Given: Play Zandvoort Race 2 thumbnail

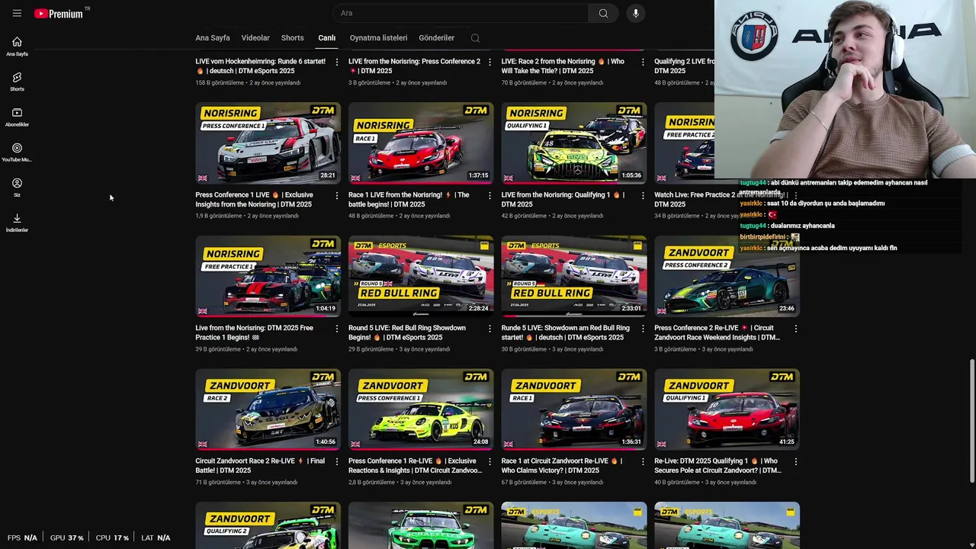Looking at the screenshot, I should pyautogui.click(x=268, y=409).
